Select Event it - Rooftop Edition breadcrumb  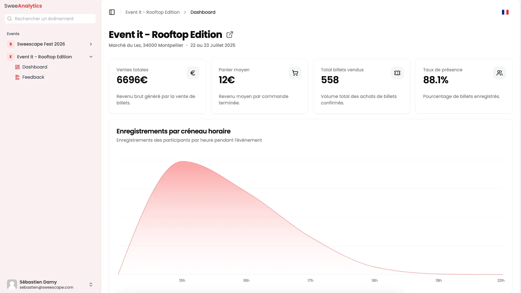click(x=153, y=12)
